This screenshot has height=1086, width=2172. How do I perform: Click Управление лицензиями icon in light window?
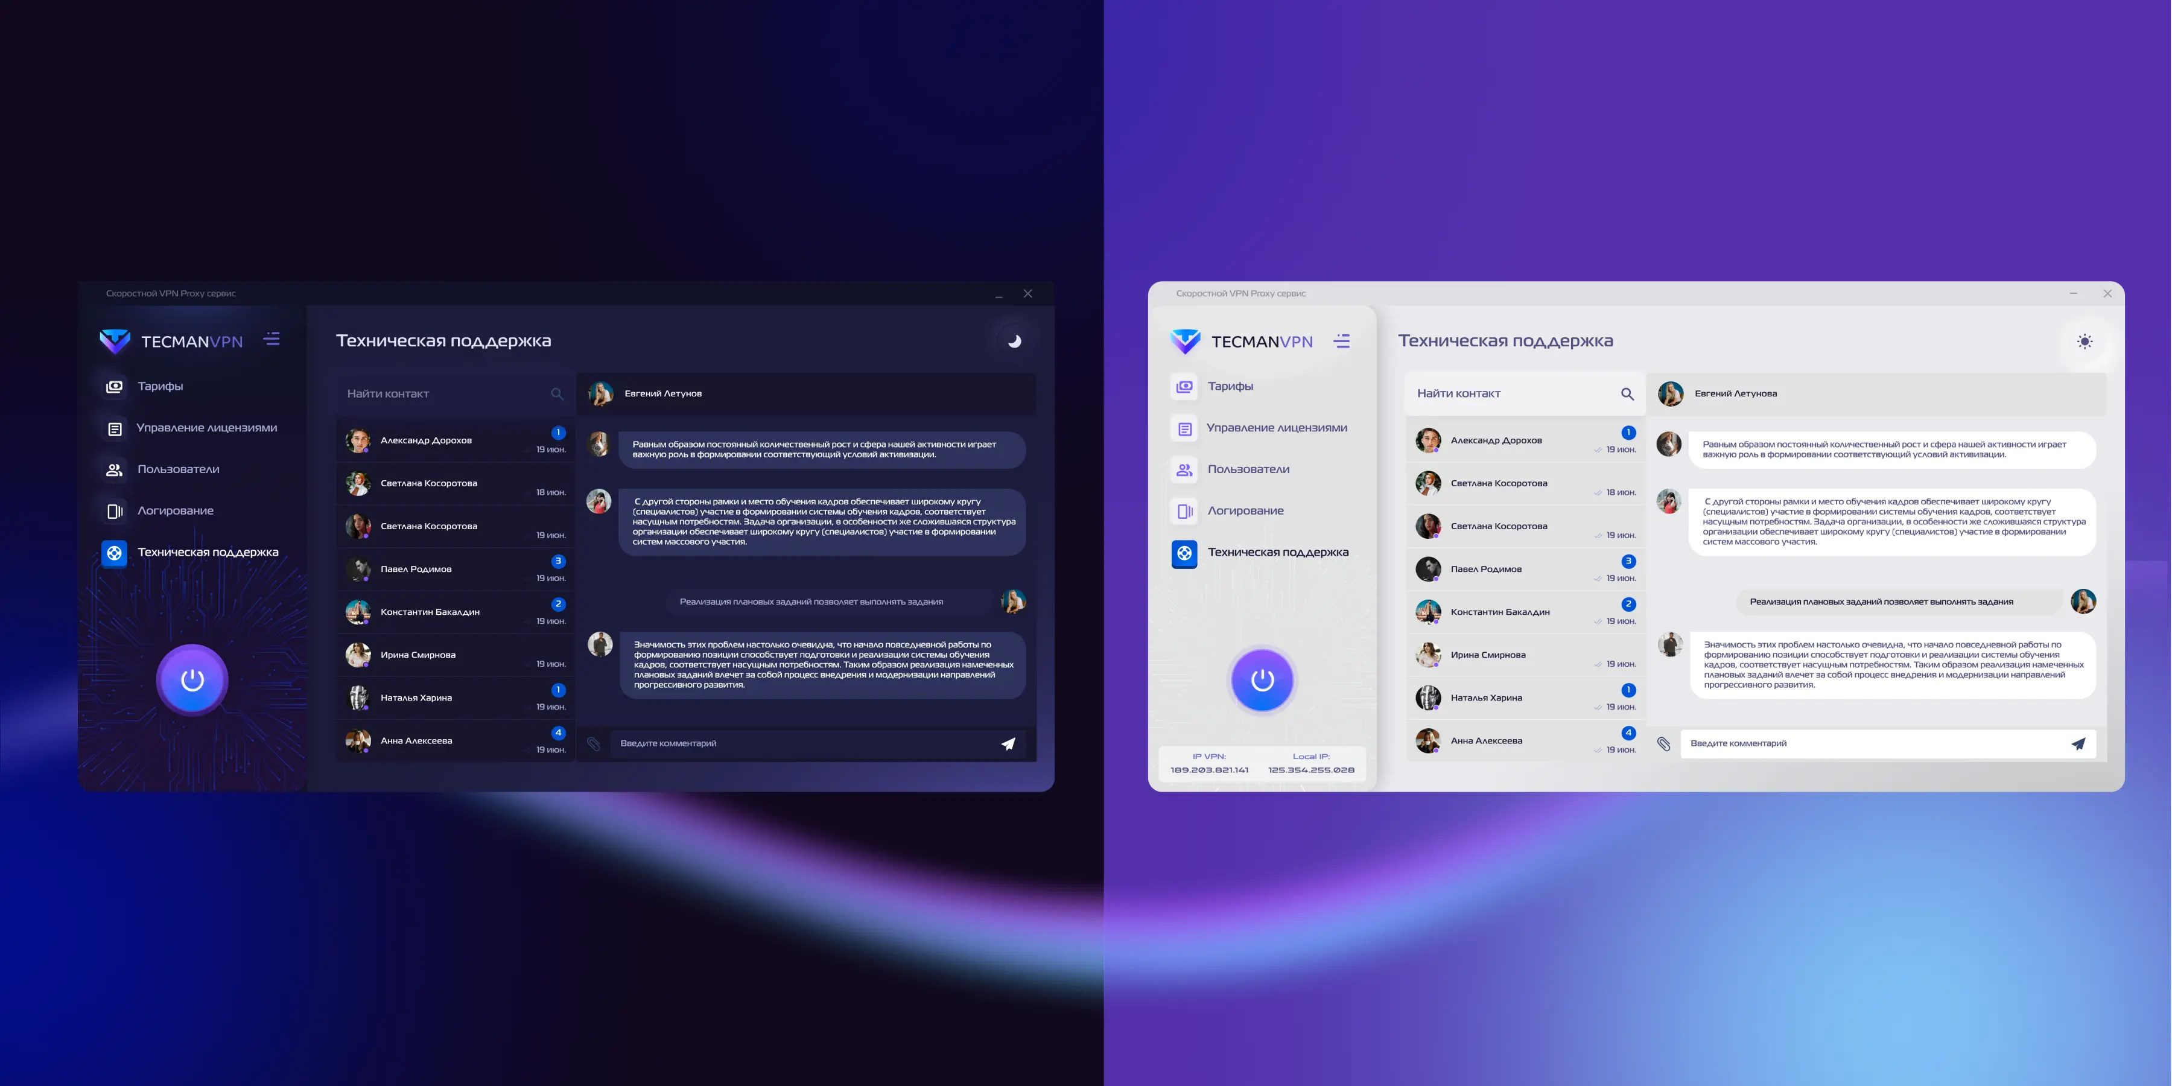click(1185, 428)
